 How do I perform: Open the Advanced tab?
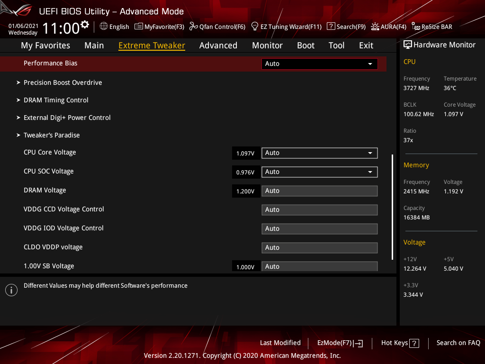click(218, 45)
